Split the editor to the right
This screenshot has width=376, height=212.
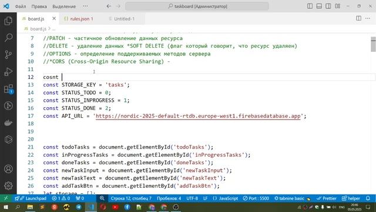tap(359, 18)
